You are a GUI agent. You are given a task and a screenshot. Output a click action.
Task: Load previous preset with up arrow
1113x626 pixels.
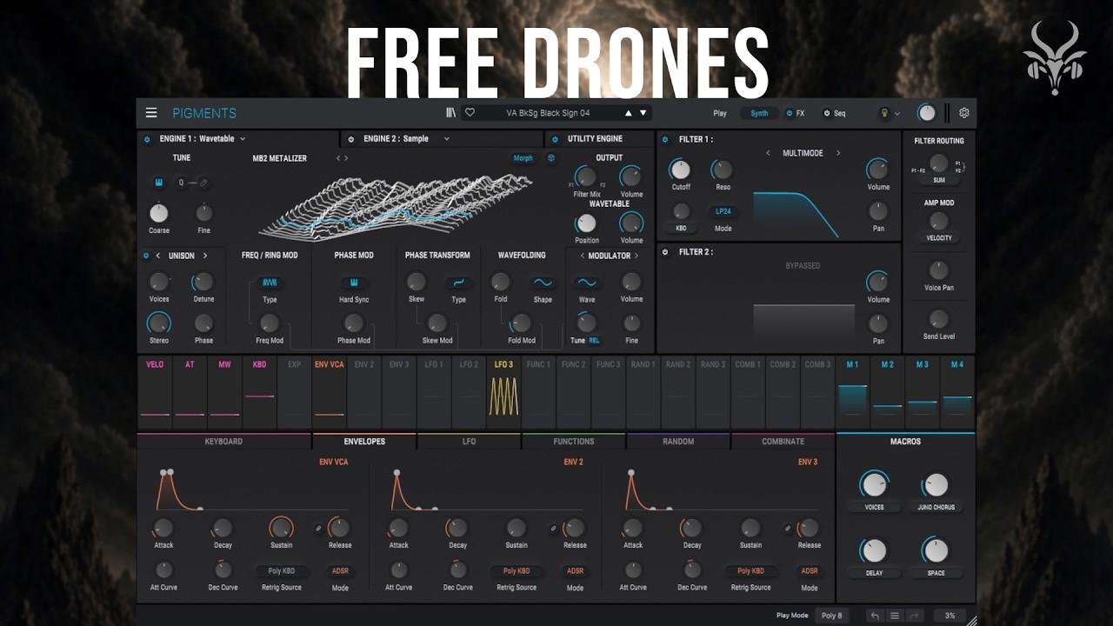[x=628, y=113]
